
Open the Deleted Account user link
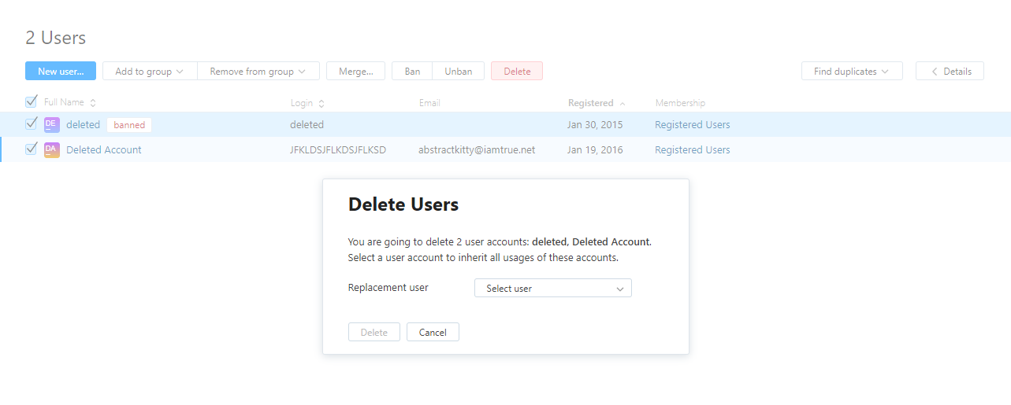tap(104, 149)
